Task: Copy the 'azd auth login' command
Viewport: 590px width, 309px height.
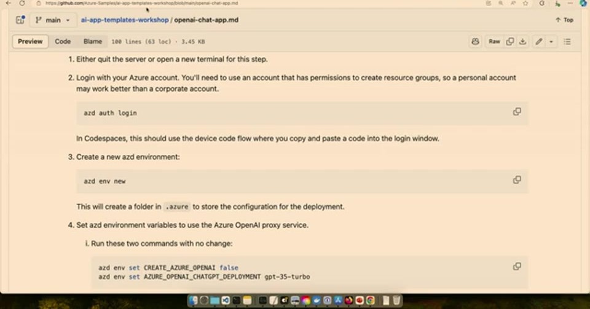Action: click(x=517, y=112)
